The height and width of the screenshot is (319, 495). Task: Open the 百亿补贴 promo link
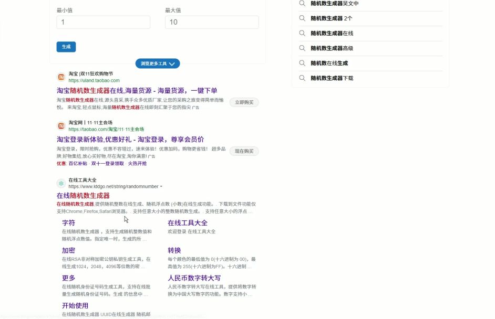click(x=78, y=164)
